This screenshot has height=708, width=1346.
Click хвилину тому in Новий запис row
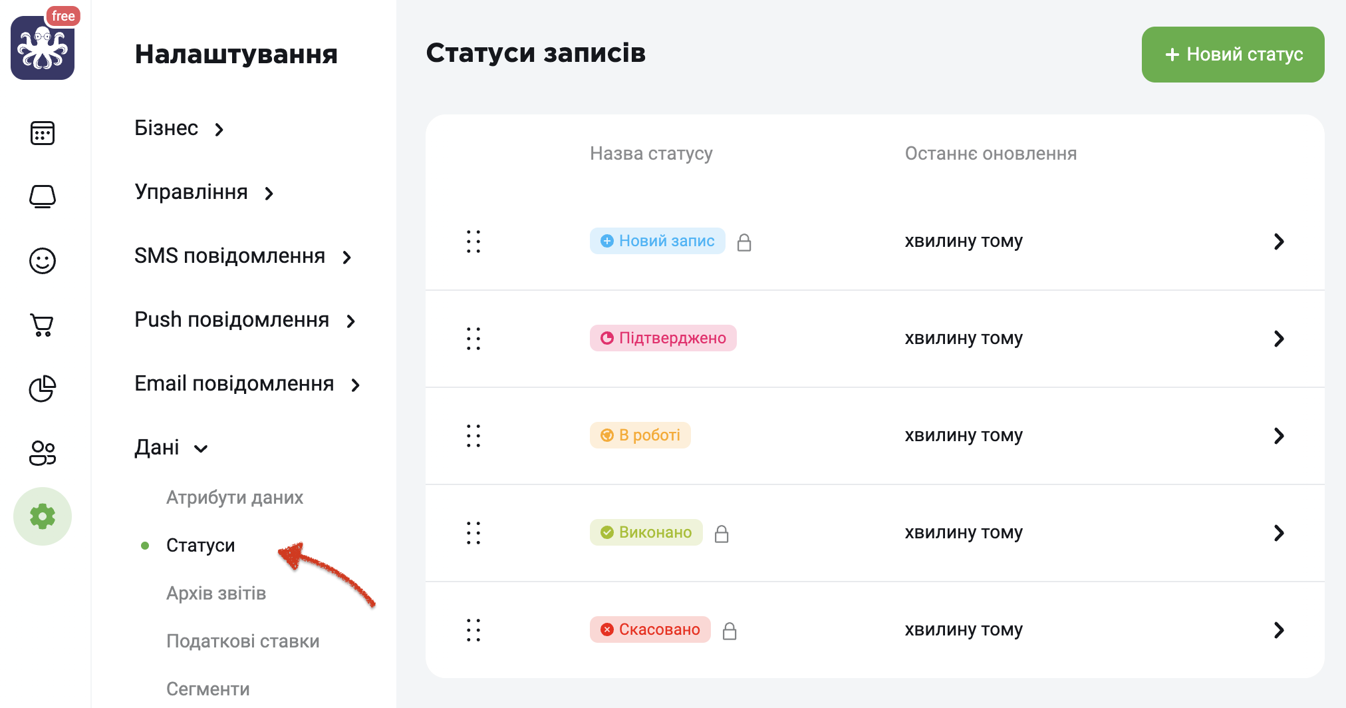964,241
